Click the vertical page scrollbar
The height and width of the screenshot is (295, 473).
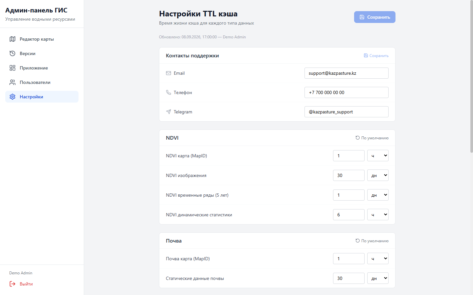coord(471,77)
